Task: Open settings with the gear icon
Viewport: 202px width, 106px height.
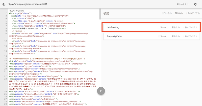Action: (x=195, y=4)
